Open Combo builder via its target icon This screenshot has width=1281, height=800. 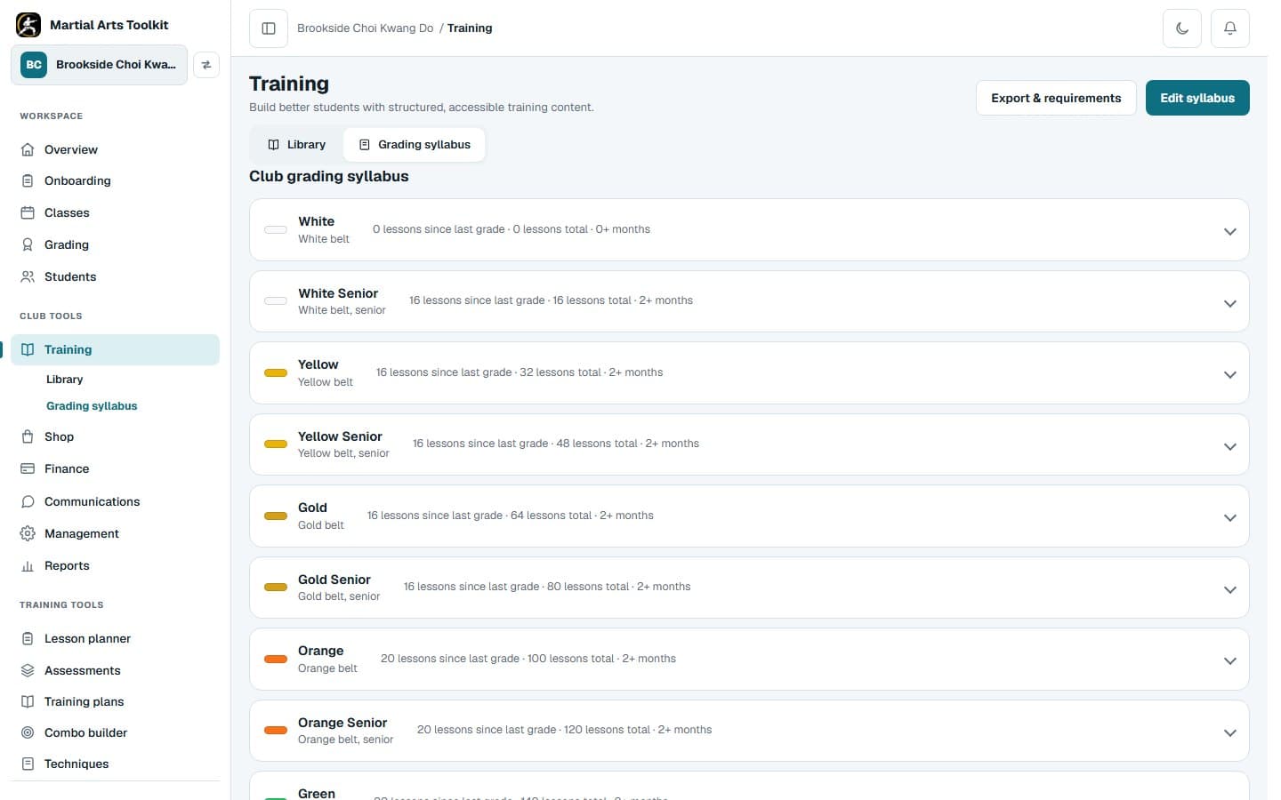click(x=28, y=732)
